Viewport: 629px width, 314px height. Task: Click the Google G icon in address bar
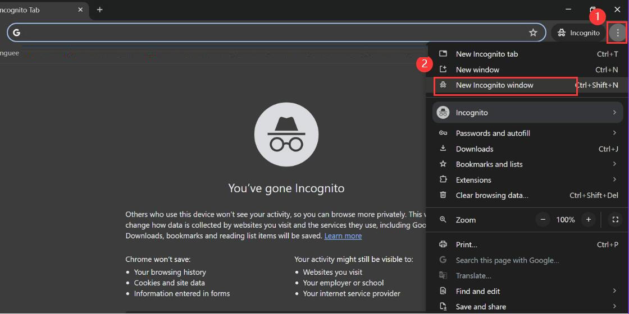coord(16,33)
